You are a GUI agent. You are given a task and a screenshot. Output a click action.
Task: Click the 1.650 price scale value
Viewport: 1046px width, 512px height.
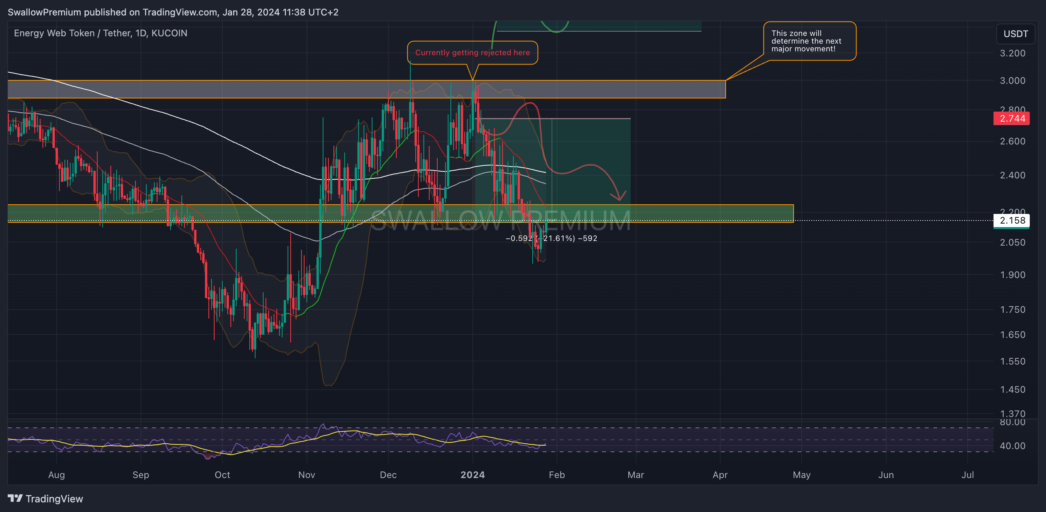pos(1012,335)
